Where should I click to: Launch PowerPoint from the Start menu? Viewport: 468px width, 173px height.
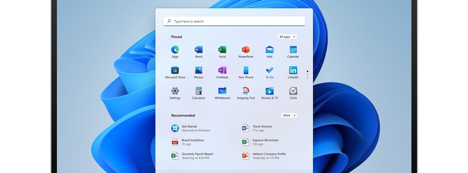(246, 52)
